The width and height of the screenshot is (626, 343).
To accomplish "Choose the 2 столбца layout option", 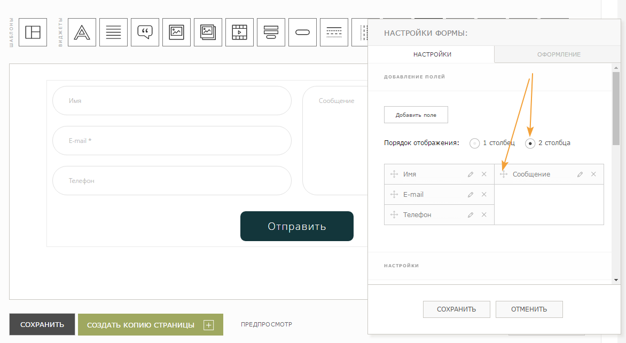I will (x=530, y=143).
